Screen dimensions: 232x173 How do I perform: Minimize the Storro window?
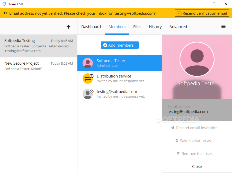[x=202, y=4]
